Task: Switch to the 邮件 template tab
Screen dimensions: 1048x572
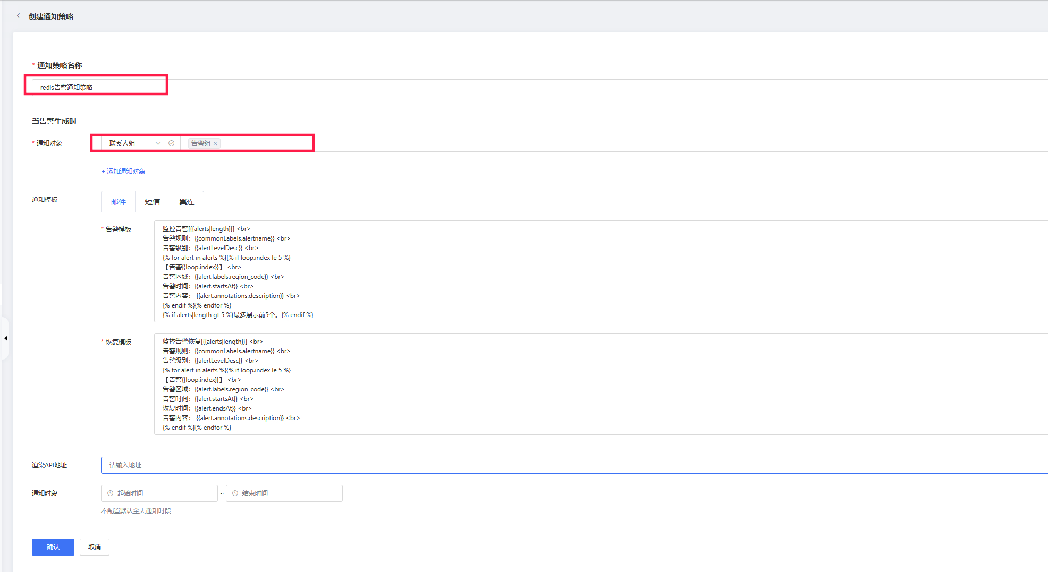Action: (118, 202)
